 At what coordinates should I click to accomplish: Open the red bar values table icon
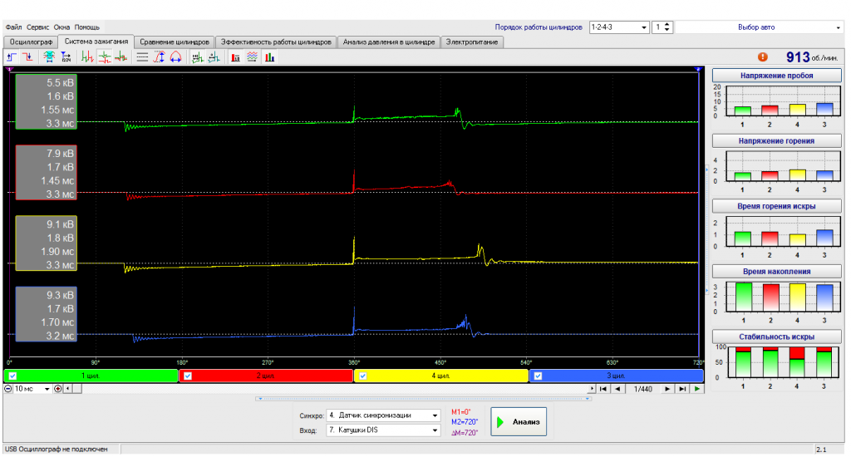[x=235, y=57]
